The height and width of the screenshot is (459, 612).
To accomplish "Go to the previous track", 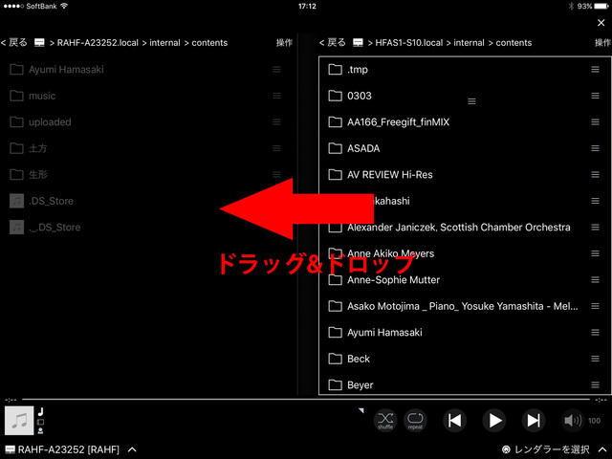I will point(455,420).
